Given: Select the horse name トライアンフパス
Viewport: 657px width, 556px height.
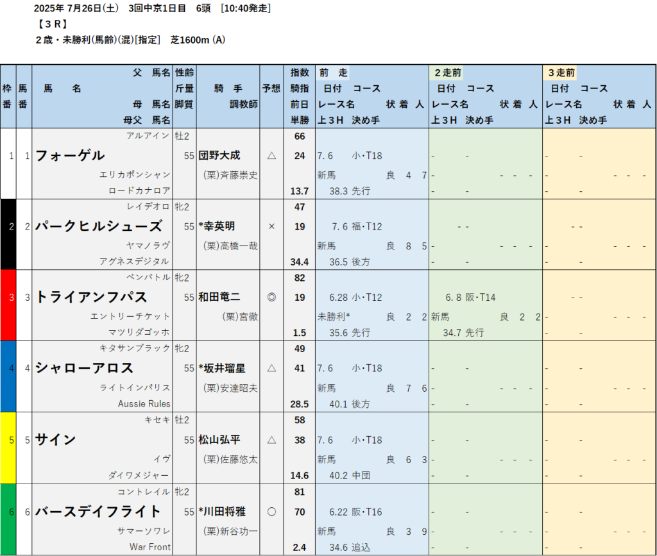Looking at the screenshot, I should click(x=91, y=298).
